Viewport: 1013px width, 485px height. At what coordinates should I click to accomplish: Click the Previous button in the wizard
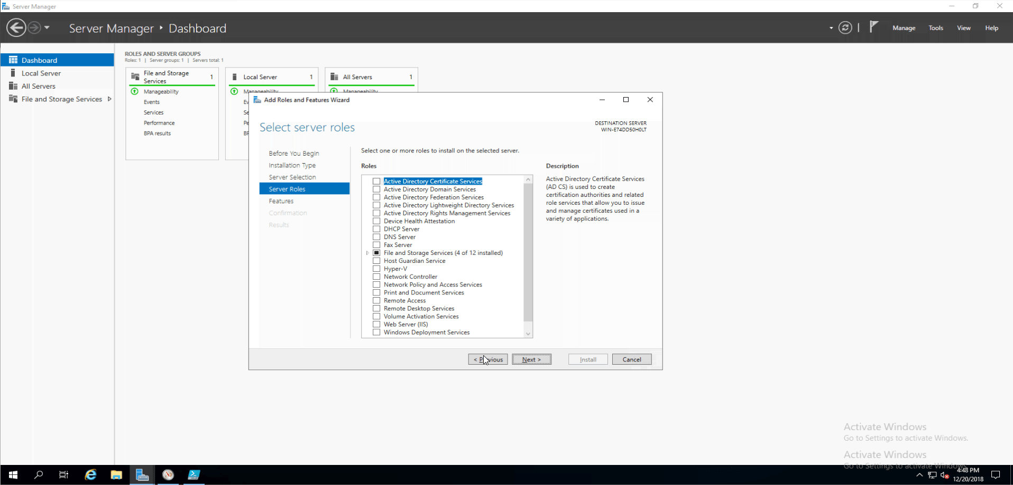[488, 359]
